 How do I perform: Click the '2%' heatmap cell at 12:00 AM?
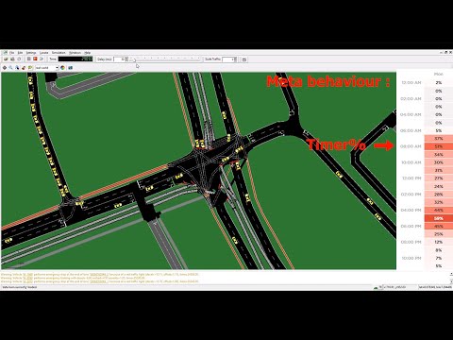coord(439,82)
